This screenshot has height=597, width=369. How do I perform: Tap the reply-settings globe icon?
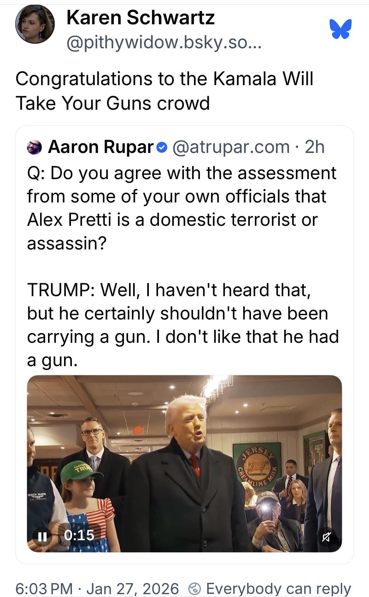[x=195, y=588]
